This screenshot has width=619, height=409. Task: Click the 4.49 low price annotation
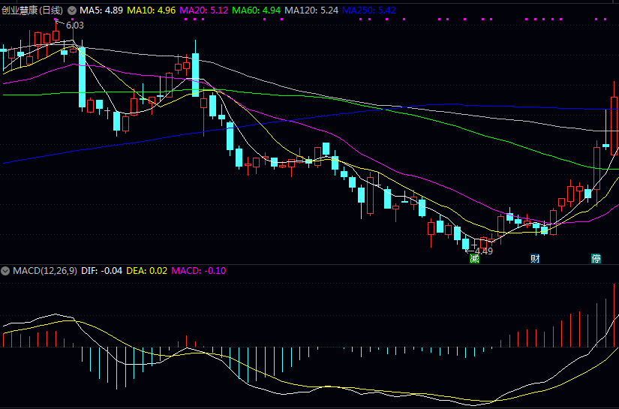[484, 251]
